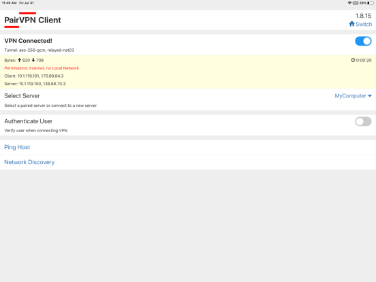Click the Wi-Fi icon in status bar
Viewport: 376px width, 282px height.
[x=349, y=3]
